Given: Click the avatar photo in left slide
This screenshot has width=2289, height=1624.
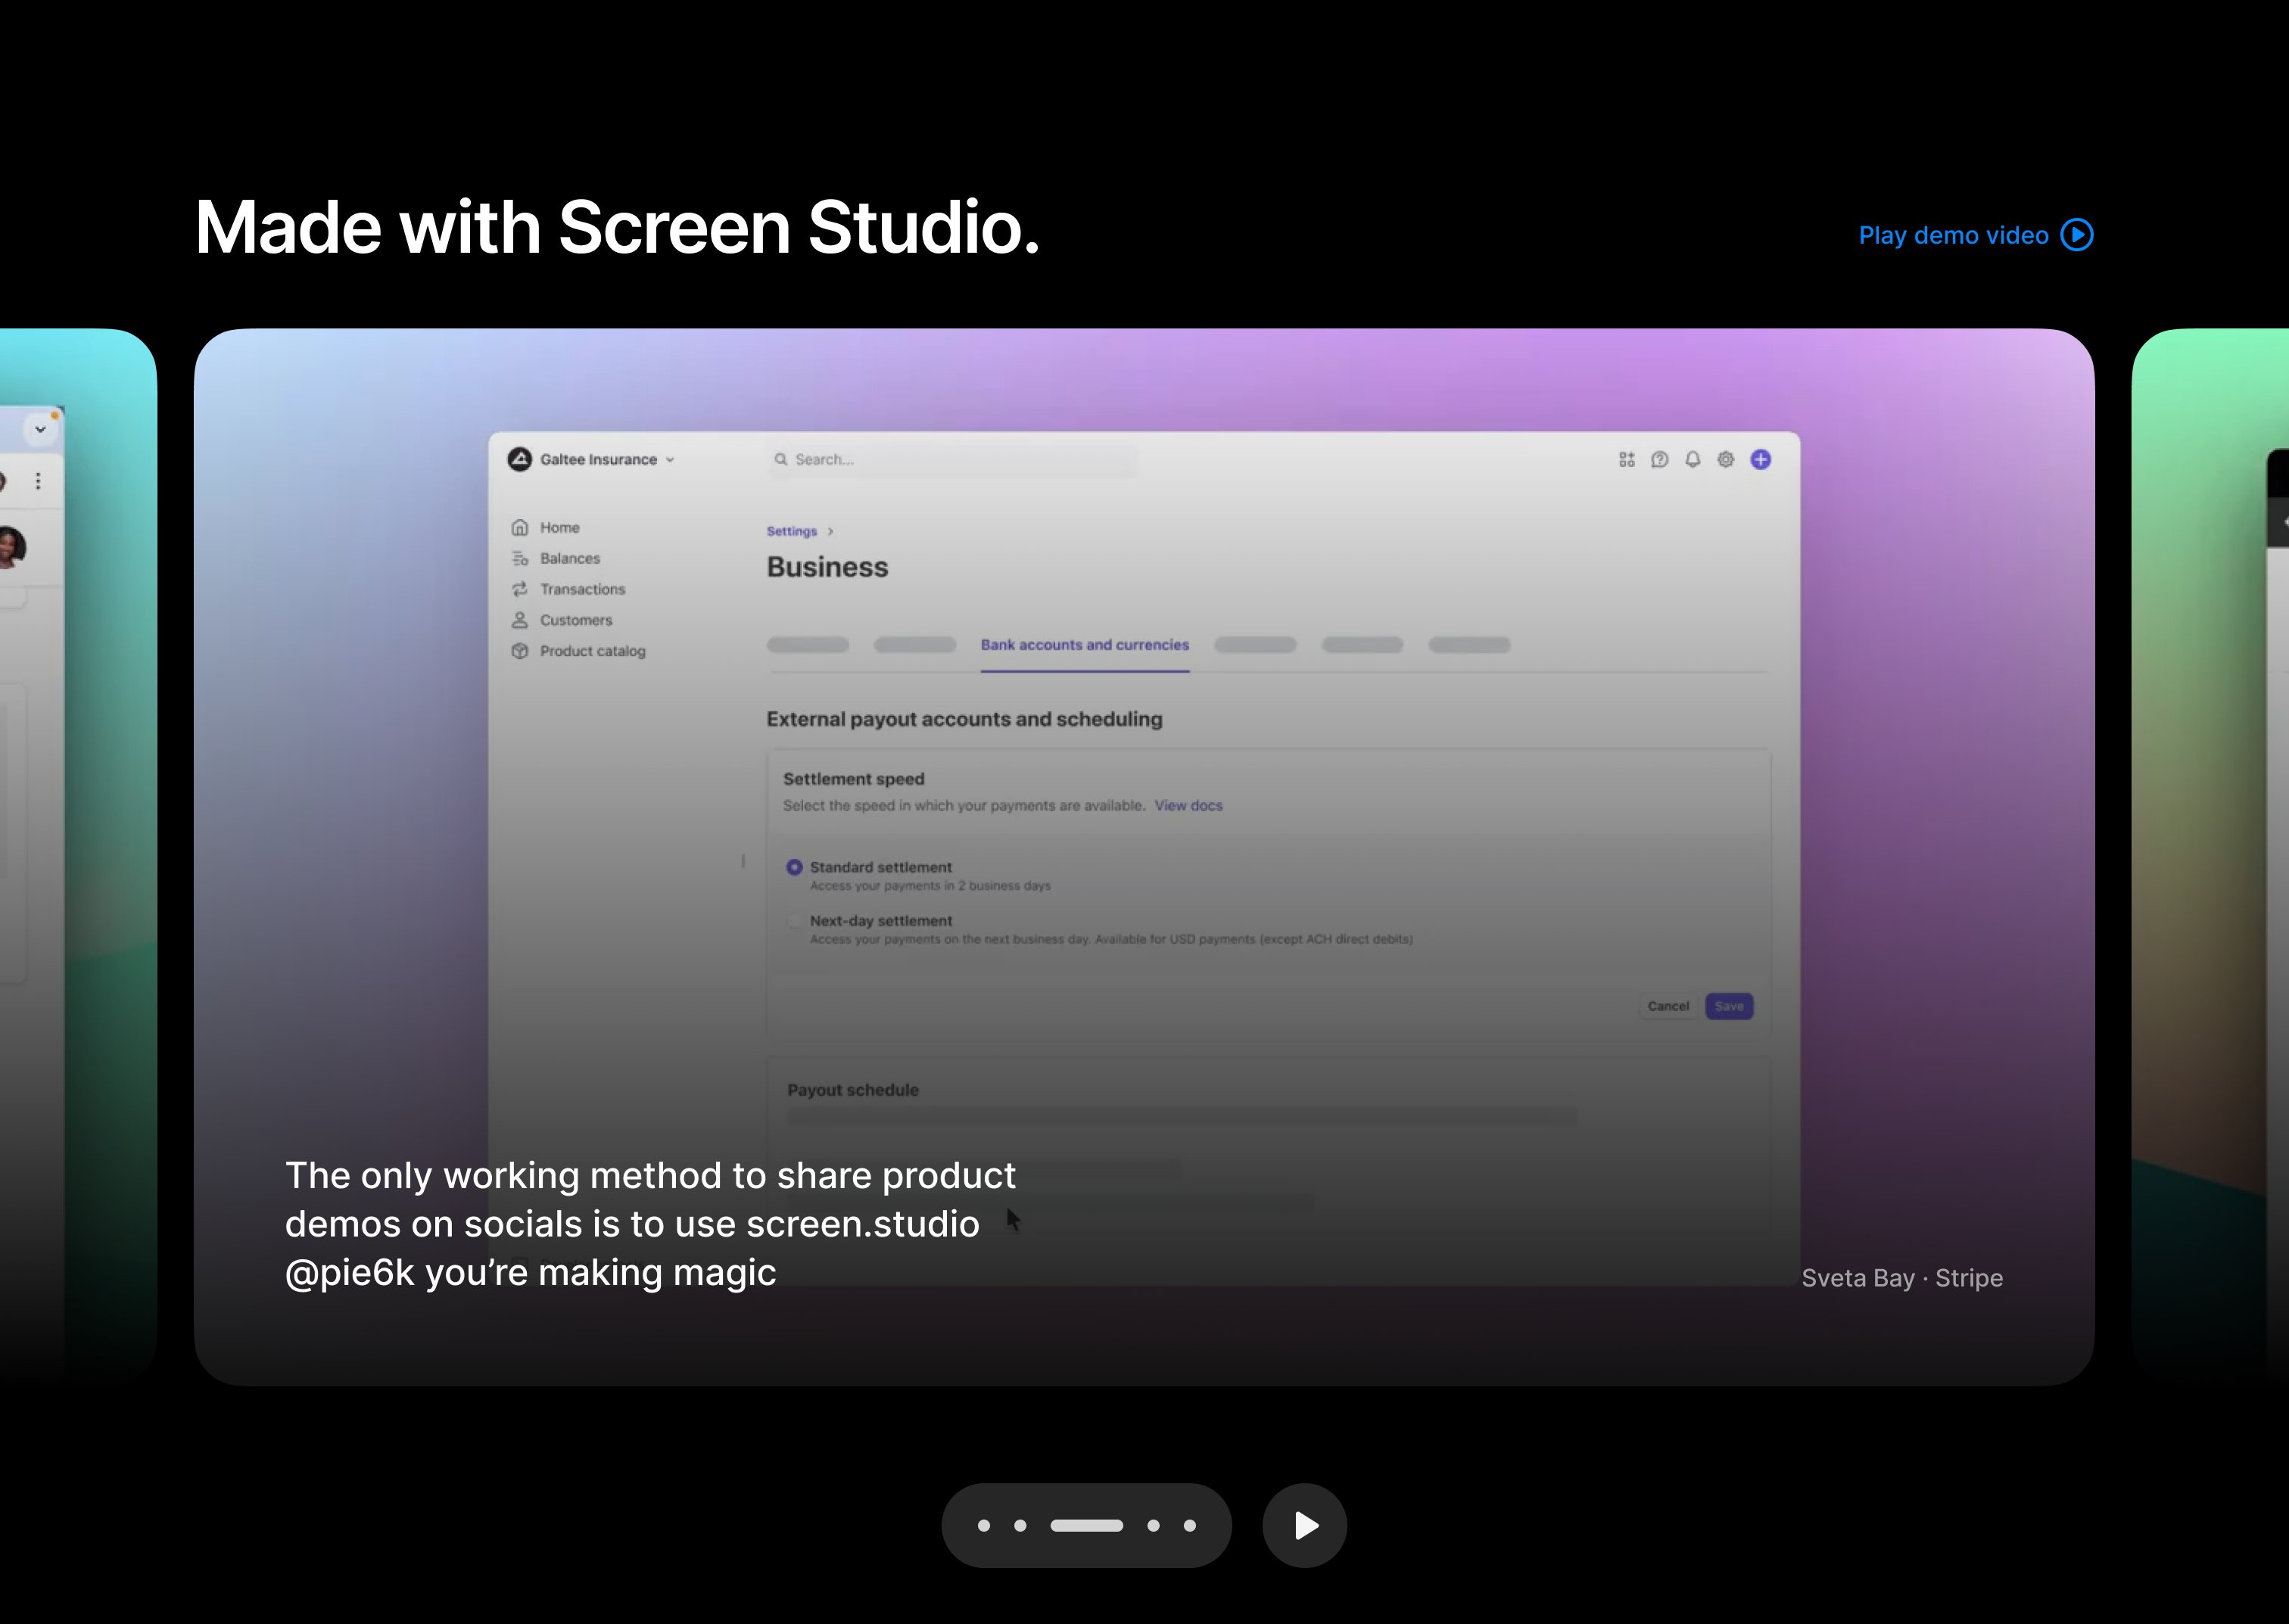Looking at the screenshot, I should tap(10, 547).
